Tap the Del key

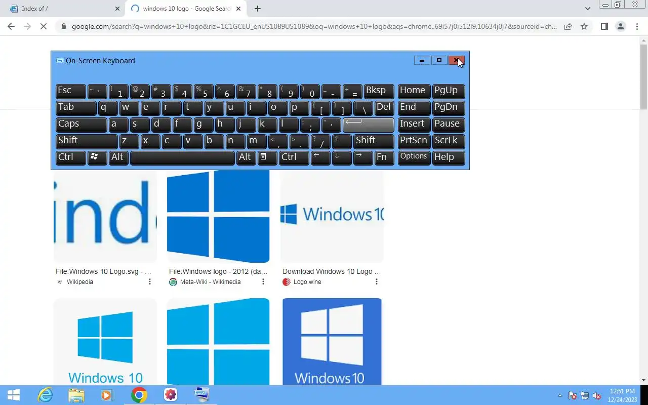pyautogui.click(x=384, y=108)
